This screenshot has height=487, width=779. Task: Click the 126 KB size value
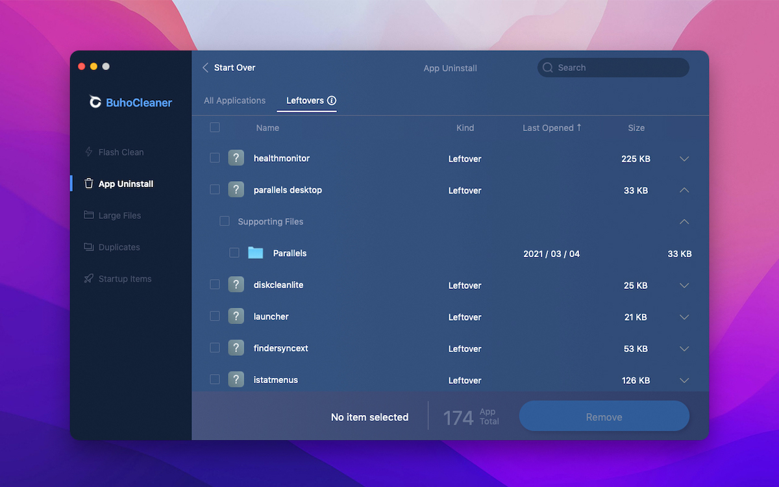(x=636, y=381)
